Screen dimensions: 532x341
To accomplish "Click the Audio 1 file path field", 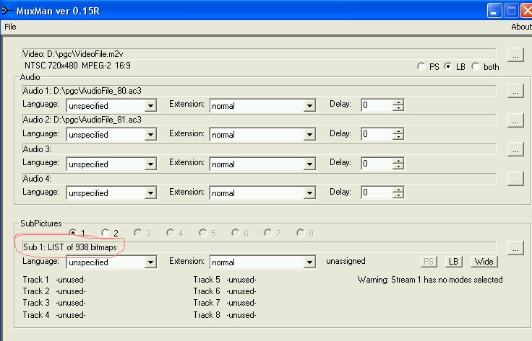I will [x=259, y=91].
